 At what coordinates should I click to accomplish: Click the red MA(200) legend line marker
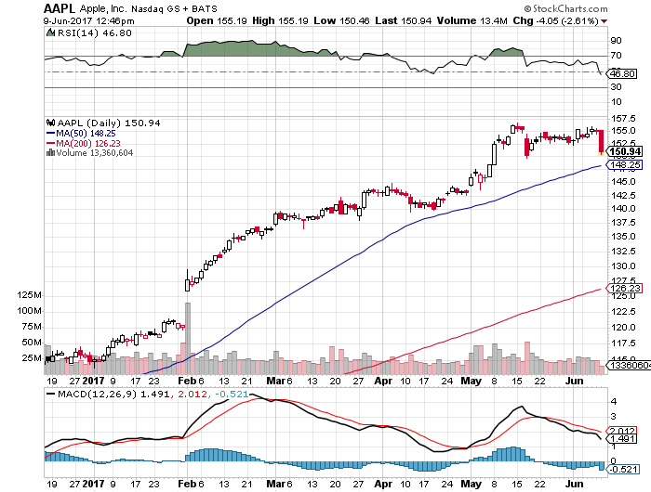pyautogui.click(x=50, y=143)
